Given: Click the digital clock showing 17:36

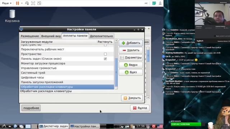Looking at the screenshot, I should pyautogui.click(x=141, y=126).
